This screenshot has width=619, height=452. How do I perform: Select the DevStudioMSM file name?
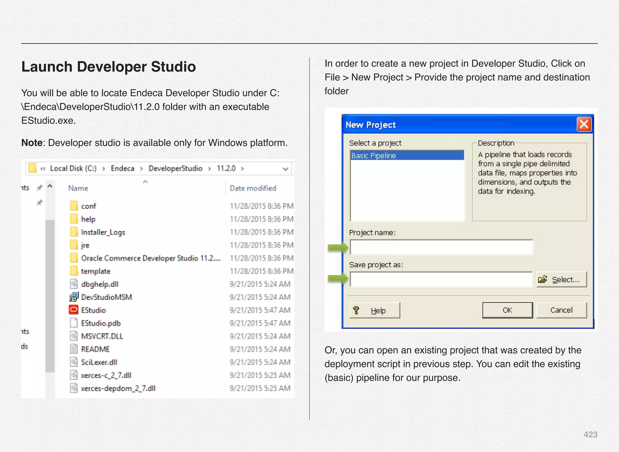pyautogui.click(x=106, y=297)
